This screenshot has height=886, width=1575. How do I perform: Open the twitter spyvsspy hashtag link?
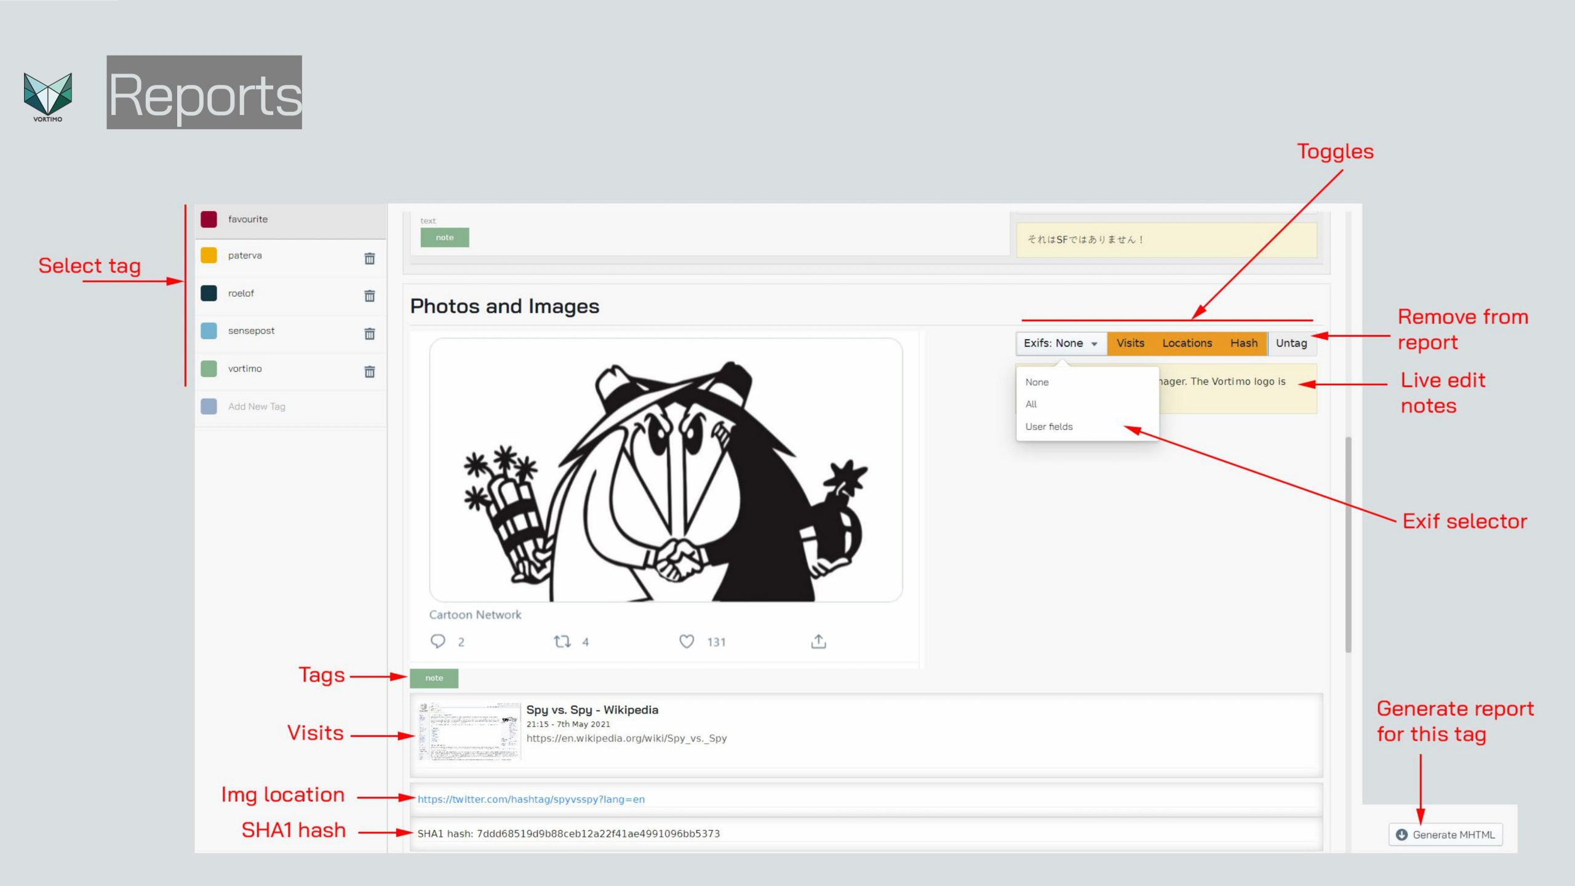pos(531,799)
